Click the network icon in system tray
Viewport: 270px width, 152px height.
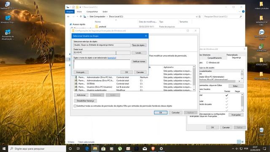[x=241, y=149]
